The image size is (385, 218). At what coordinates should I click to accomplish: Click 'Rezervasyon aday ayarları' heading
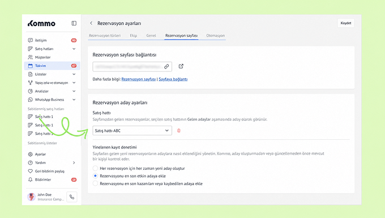click(120, 102)
